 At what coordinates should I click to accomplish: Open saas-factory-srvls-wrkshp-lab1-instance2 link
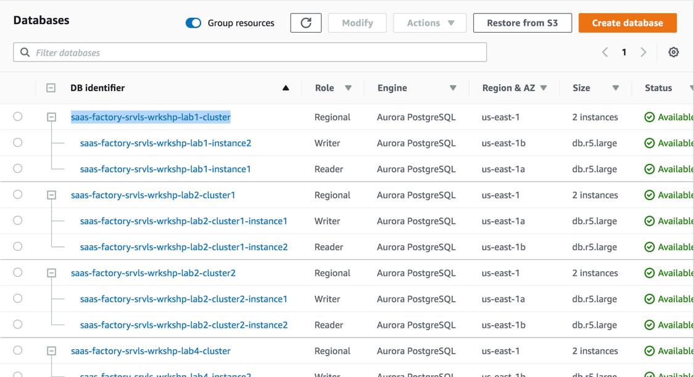pyautogui.click(x=165, y=143)
